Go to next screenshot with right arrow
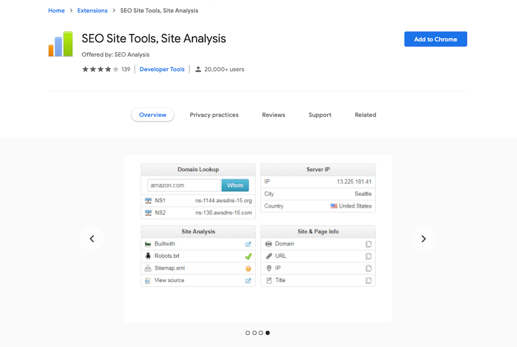517x347 pixels. click(x=424, y=239)
